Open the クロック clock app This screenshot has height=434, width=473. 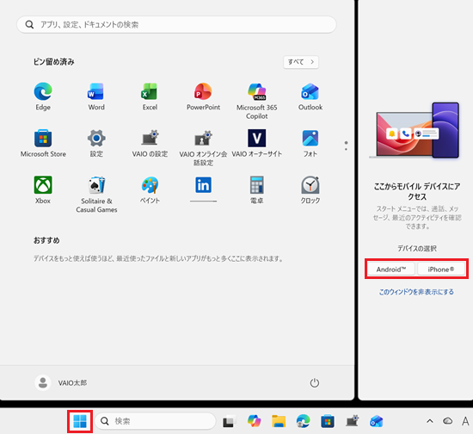click(x=310, y=190)
